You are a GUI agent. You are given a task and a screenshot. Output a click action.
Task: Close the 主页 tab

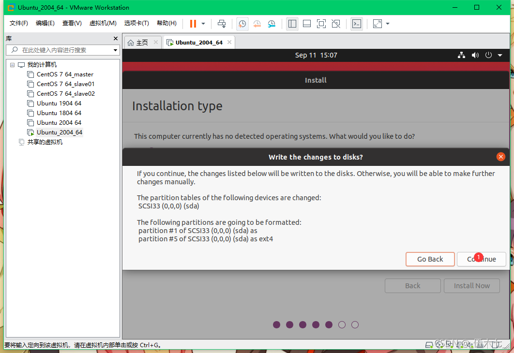click(156, 42)
